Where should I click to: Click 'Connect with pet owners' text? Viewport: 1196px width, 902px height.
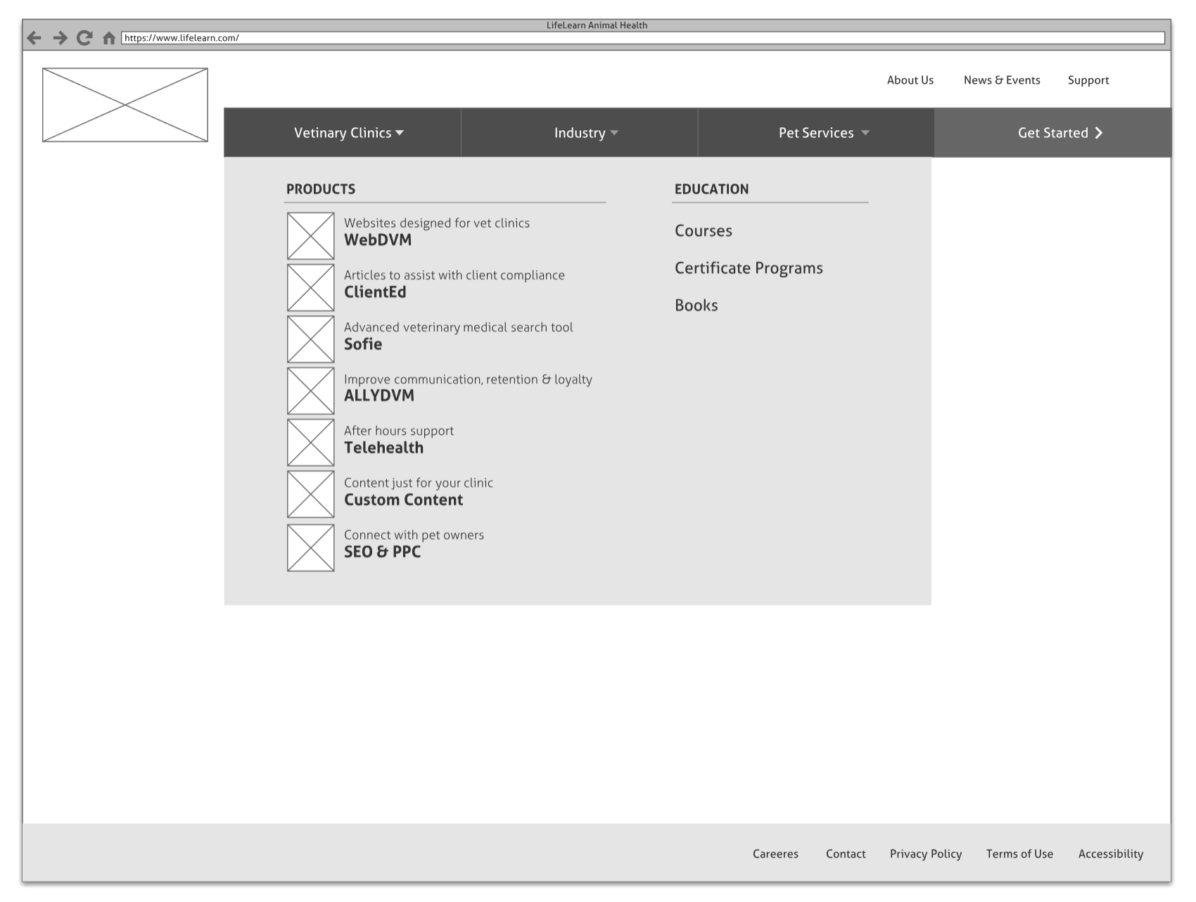tap(414, 535)
